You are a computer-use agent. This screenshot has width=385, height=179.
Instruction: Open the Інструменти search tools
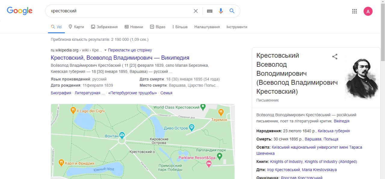pyautogui.click(x=237, y=27)
